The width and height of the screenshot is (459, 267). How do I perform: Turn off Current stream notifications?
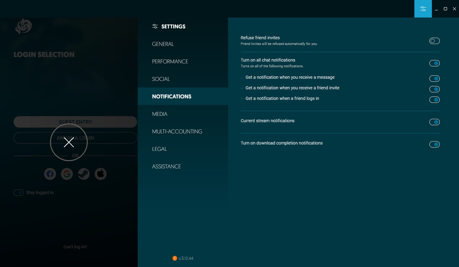[x=434, y=122]
